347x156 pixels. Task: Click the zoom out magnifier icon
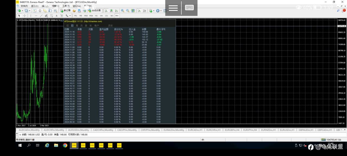pos(127,11)
